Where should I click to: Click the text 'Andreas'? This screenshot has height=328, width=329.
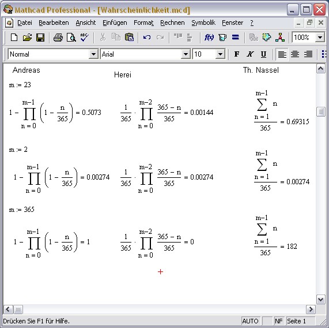point(27,70)
